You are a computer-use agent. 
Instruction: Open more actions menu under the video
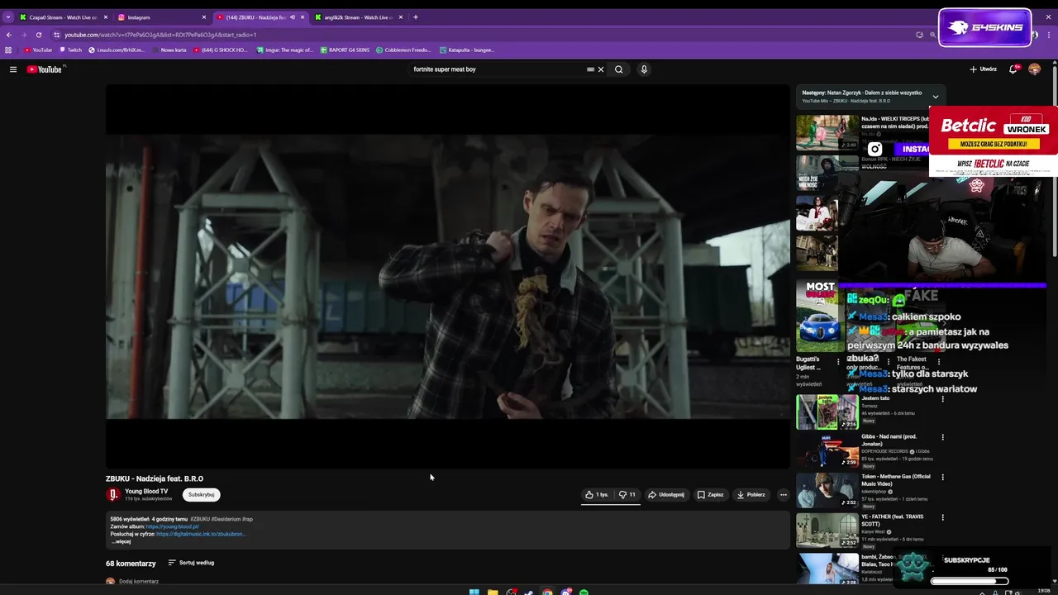click(783, 495)
